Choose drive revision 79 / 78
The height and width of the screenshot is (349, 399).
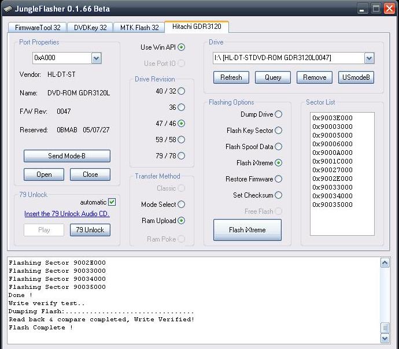click(181, 156)
